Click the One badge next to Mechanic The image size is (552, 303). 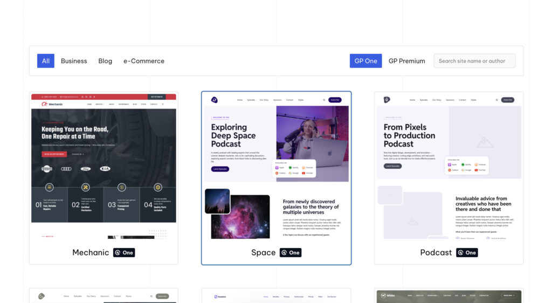[124, 253]
